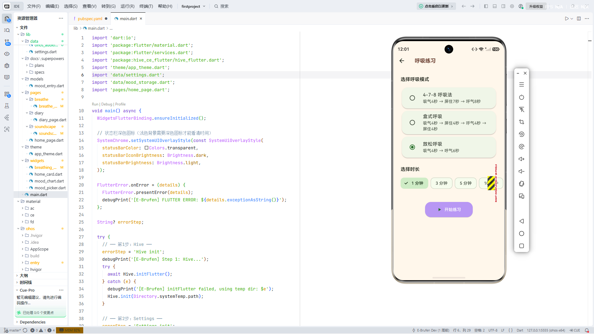Open editor more actions ellipsis
The height and width of the screenshot is (334, 594).
click(x=587, y=19)
